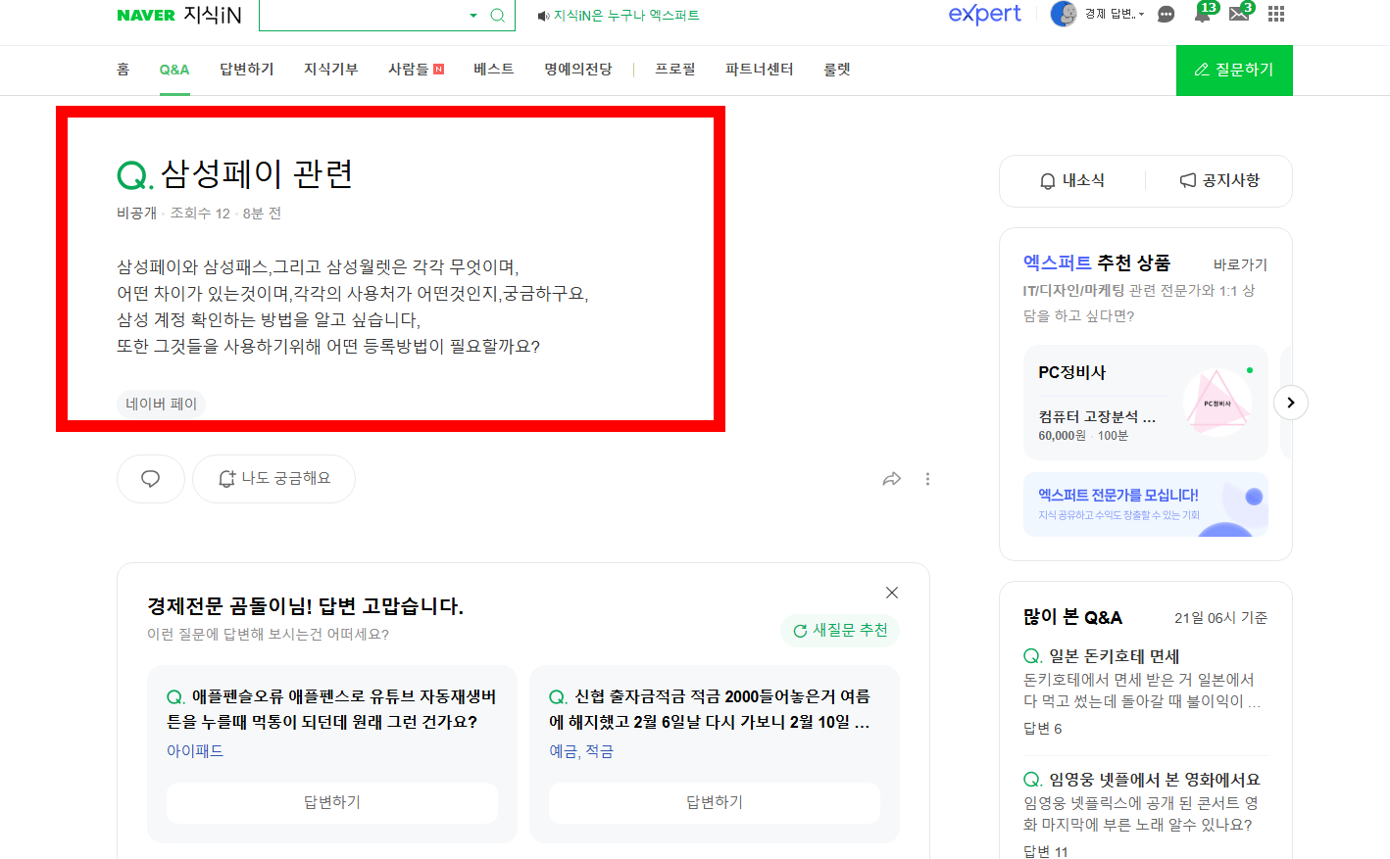
Task: Open mail icon with 3 badge
Action: (1240, 13)
